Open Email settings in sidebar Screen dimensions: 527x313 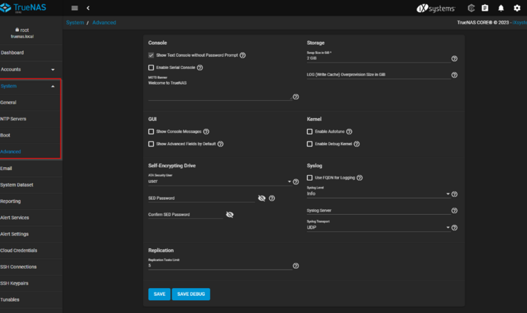pos(31,169)
